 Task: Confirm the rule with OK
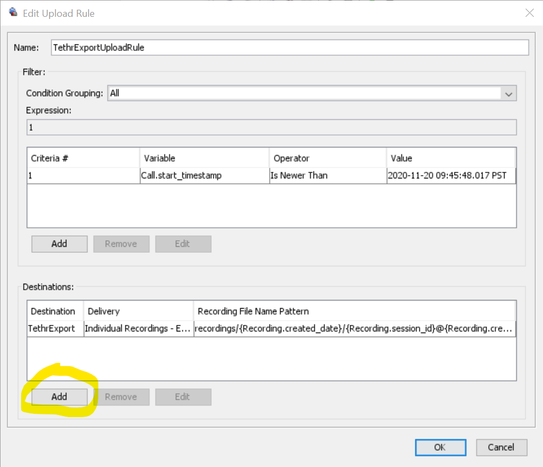point(440,447)
